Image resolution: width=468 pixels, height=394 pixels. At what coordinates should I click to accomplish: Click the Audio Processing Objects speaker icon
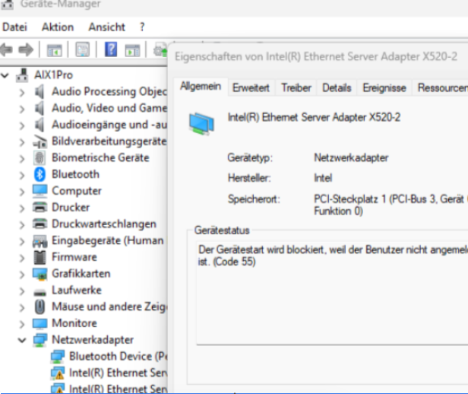(40, 91)
